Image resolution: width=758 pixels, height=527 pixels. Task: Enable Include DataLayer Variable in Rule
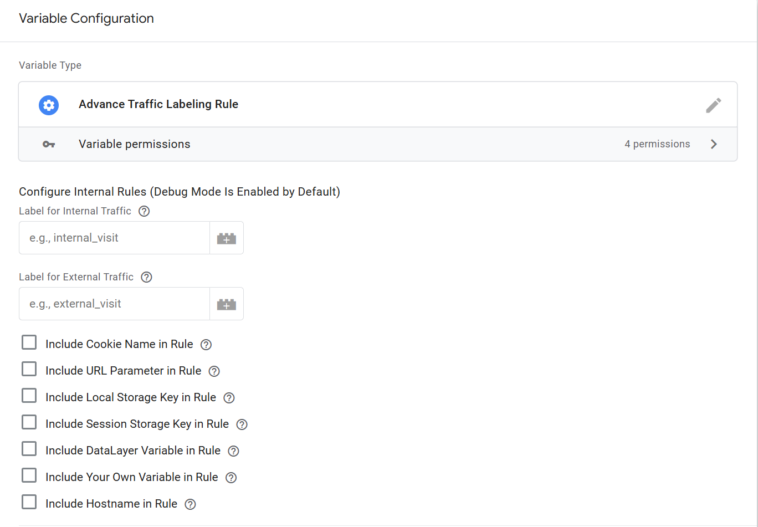(x=29, y=448)
